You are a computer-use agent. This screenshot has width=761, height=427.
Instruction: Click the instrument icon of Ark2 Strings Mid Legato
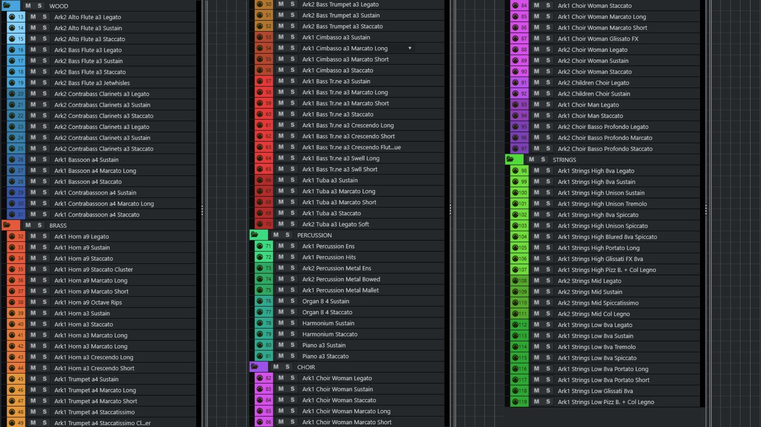515,281
